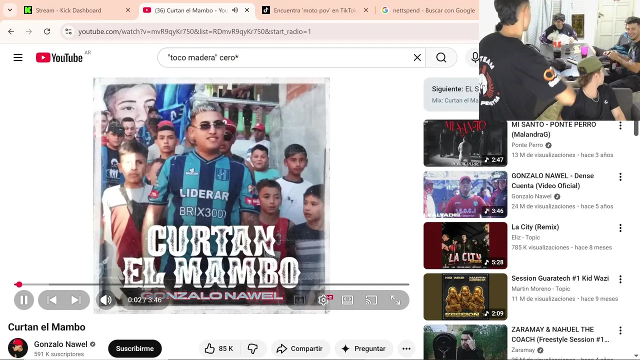Open options menu for MI SANTO video

click(620, 125)
